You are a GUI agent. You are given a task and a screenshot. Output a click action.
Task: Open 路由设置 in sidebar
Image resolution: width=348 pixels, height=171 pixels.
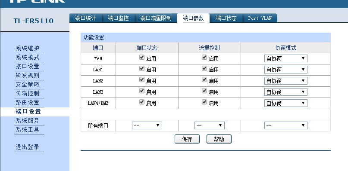[x=28, y=102]
